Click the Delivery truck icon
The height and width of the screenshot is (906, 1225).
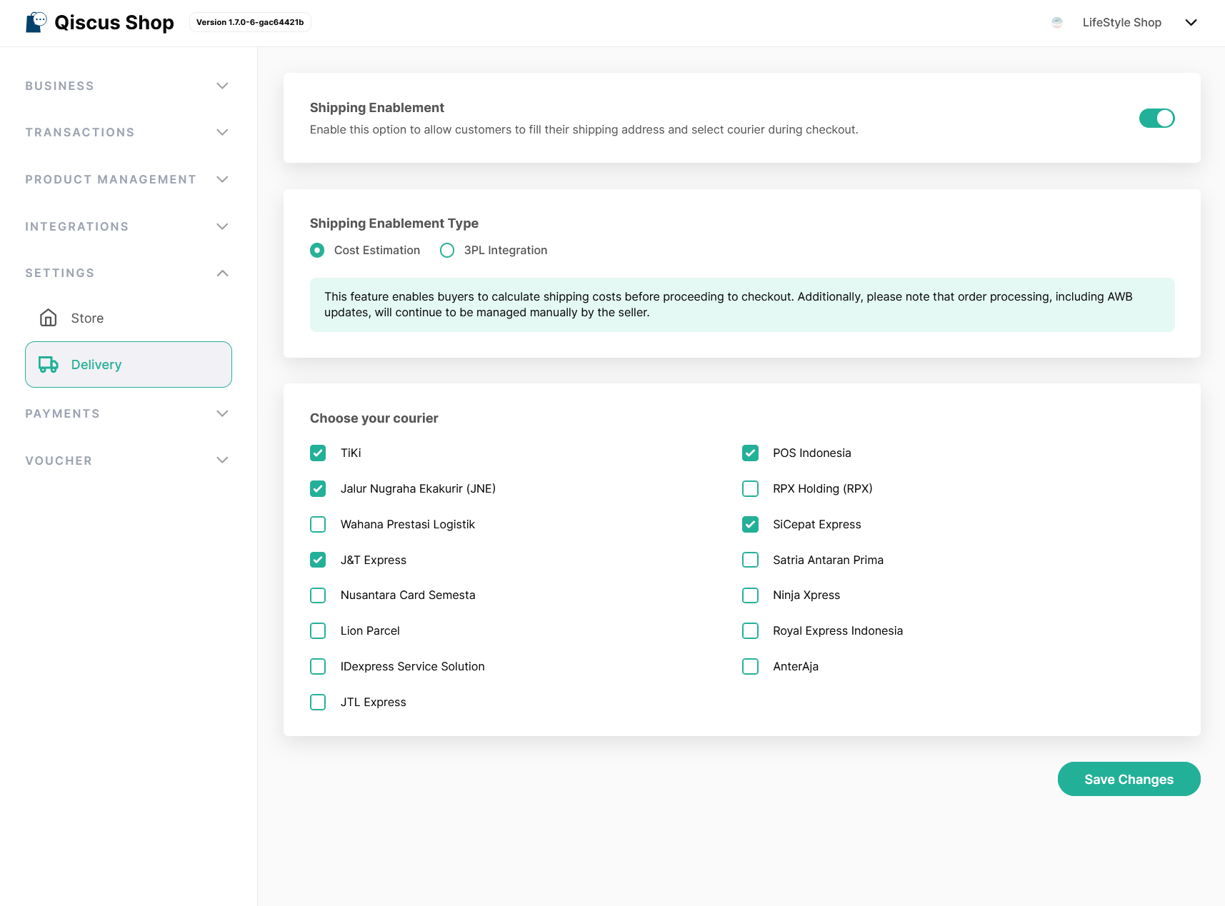[48, 365]
